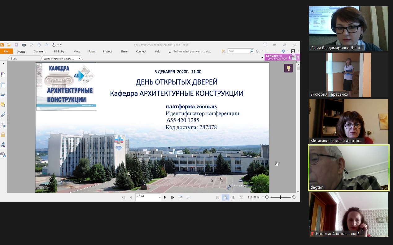393x245 pixels.
Task: Click the yellow lightbulb tips icon
Action: click(x=288, y=68)
